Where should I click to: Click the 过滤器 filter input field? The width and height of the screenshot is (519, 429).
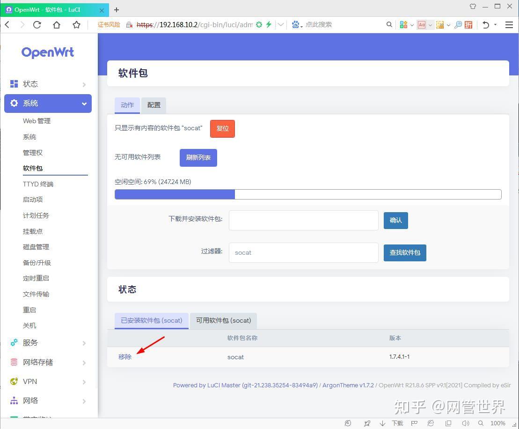[x=303, y=252]
